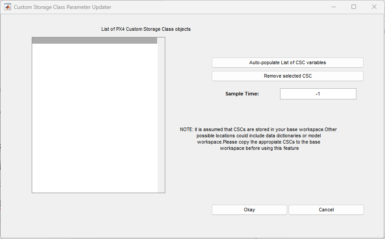Click the last line of the note mentioning this feature
This screenshot has height=239, width=385.
click(259, 148)
